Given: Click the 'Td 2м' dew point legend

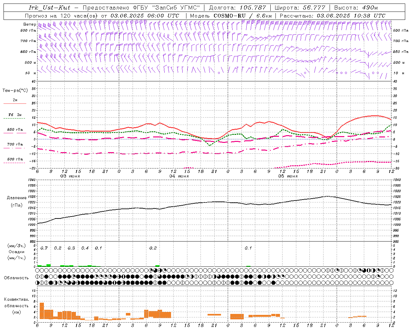Looking at the screenshot, I should pos(15,115).
